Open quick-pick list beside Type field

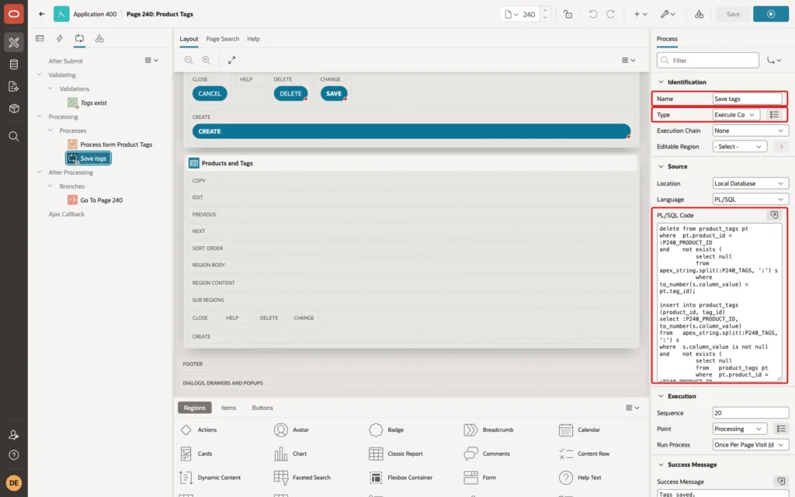click(x=774, y=115)
